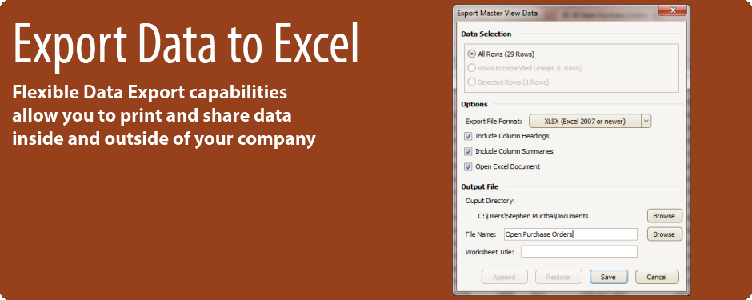
Task: Focus the Worksheet Title input field
Action: (579, 251)
